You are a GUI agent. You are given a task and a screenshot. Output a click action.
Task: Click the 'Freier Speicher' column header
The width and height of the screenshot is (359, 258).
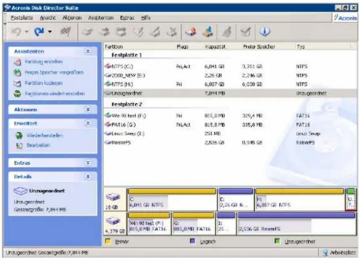pyautogui.click(x=259, y=47)
